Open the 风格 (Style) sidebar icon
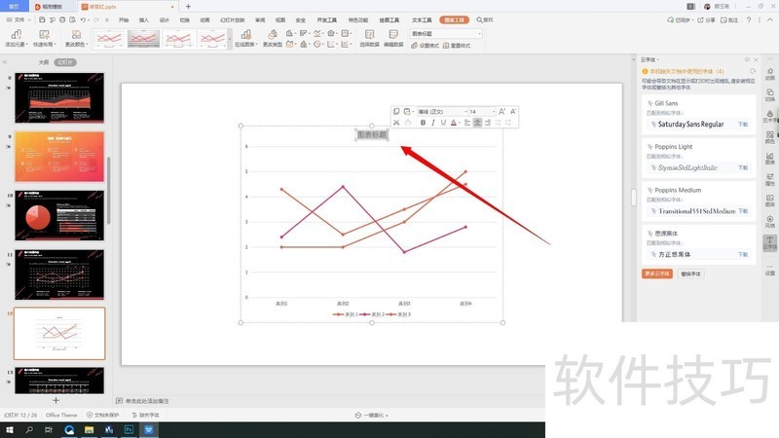The height and width of the screenshot is (438, 779). (769, 222)
